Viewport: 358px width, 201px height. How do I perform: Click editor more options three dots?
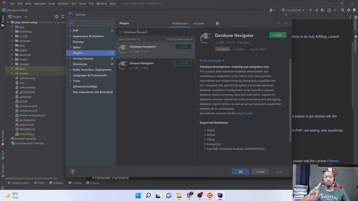click(x=350, y=17)
